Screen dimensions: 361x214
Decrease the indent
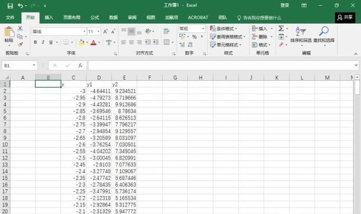coord(148,42)
